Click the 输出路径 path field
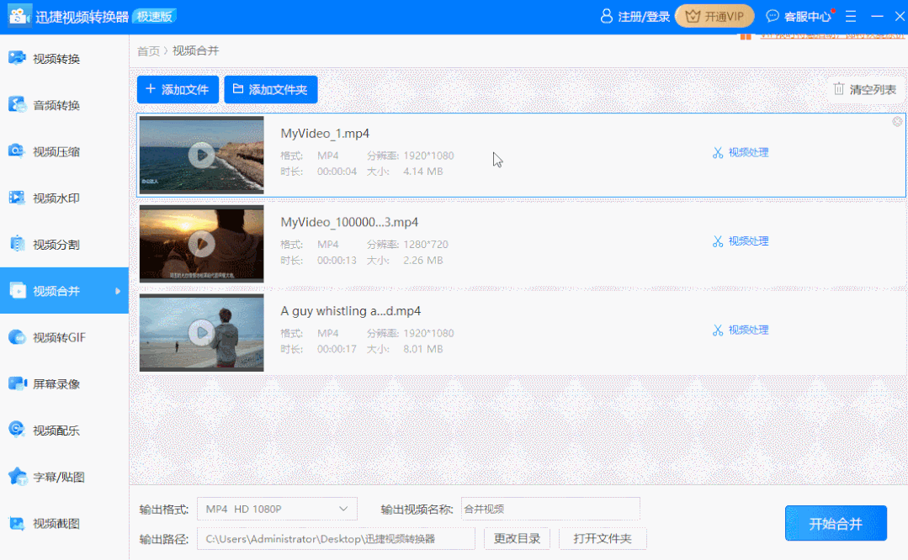This screenshot has height=560, width=908. tap(336, 539)
